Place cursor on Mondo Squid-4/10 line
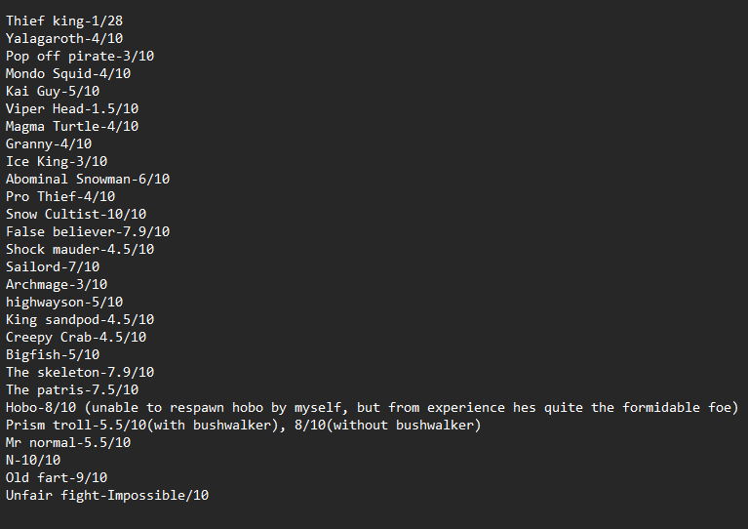 pyautogui.click(x=68, y=73)
